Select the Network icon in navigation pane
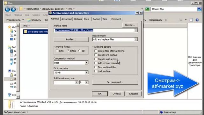Viewport: 204px width, 115px height. point(10,95)
